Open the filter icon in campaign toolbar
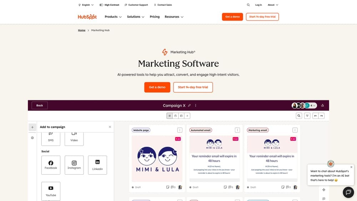 [307, 116]
